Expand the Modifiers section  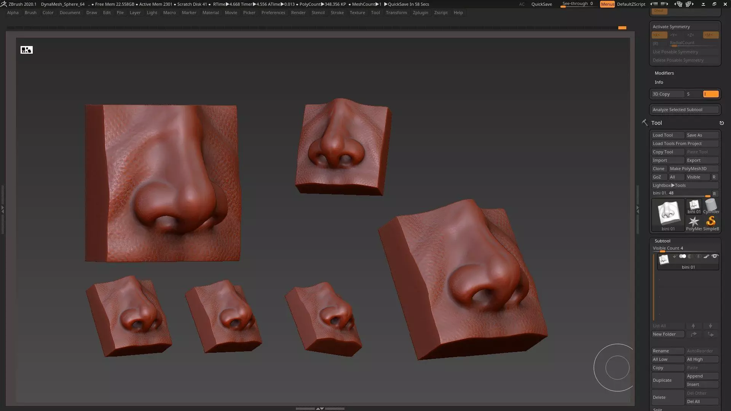[664, 73]
